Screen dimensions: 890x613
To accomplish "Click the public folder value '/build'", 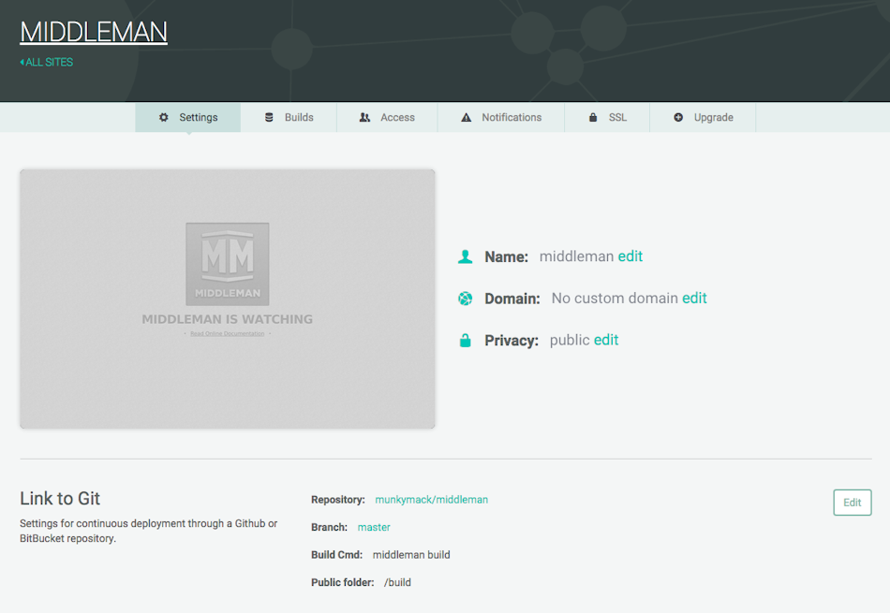I will point(397,582).
